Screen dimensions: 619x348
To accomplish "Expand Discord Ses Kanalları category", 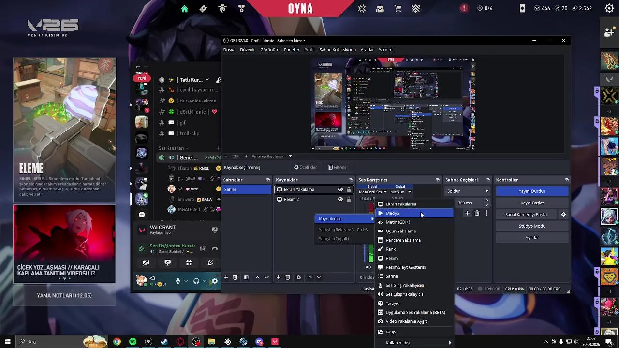I will click(x=173, y=148).
